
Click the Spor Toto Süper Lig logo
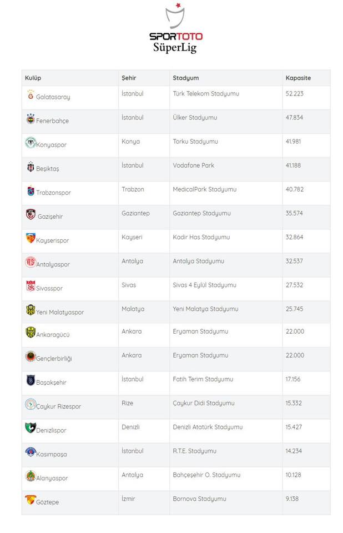(176, 28)
